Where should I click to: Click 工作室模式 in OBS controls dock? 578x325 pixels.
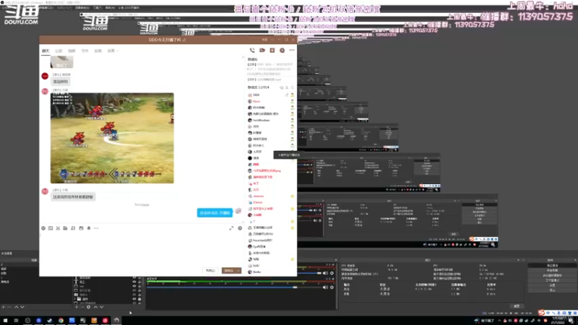552,280
